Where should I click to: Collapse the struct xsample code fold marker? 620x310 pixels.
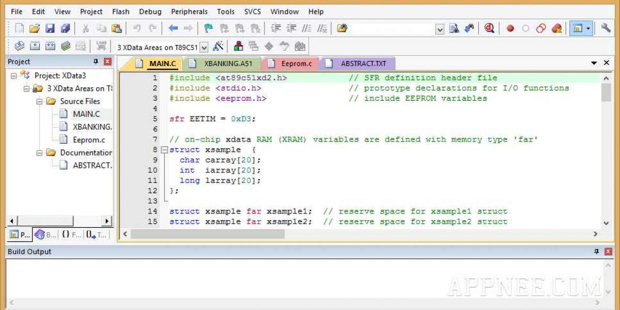pos(164,150)
